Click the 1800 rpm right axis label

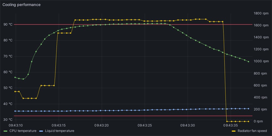tap(261, 13)
